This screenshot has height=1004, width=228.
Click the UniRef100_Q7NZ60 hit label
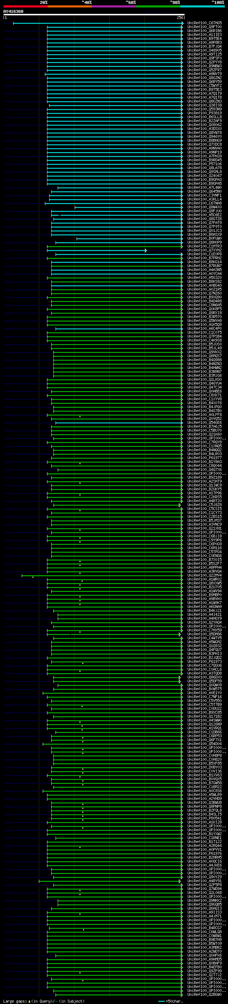[x=204, y=293]
